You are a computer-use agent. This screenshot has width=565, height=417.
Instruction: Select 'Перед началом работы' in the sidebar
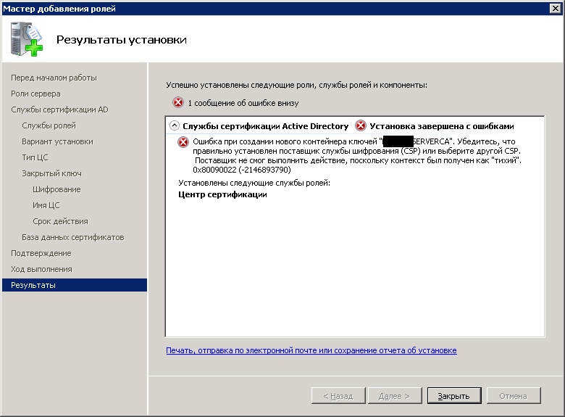coord(54,78)
